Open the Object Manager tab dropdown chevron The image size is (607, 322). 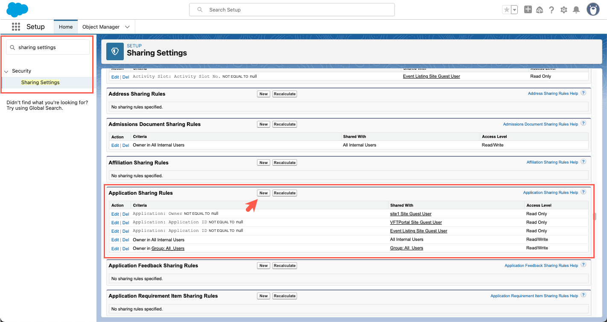127,27
